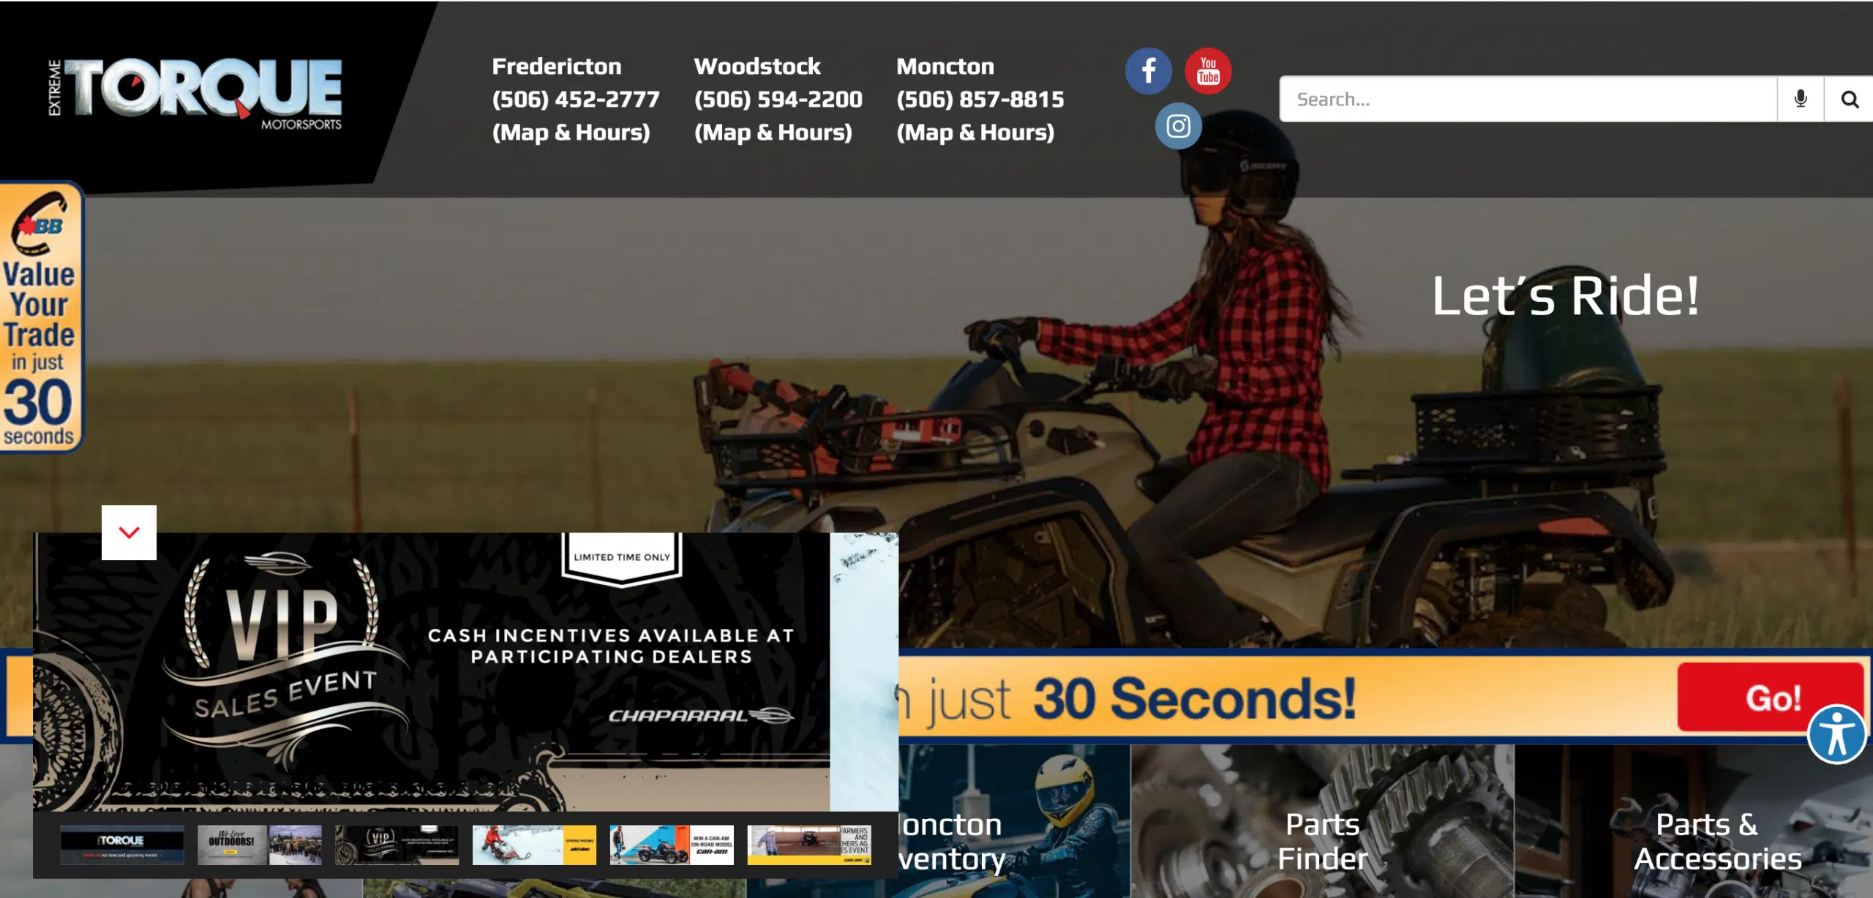Activate voice search microphone icon
Screen dimensions: 1873x898
point(1801,99)
